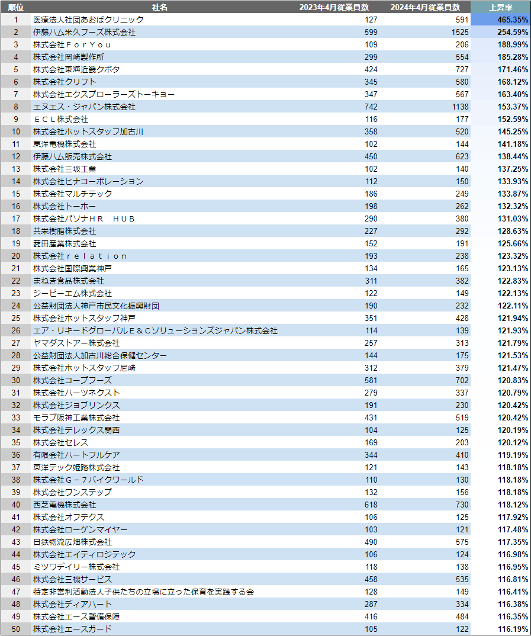This screenshot has height=636, width=531.
Task: Click 株式会社Ｇ－７バイクワールド
Action: pyautogui.click(x=88, y=480)
